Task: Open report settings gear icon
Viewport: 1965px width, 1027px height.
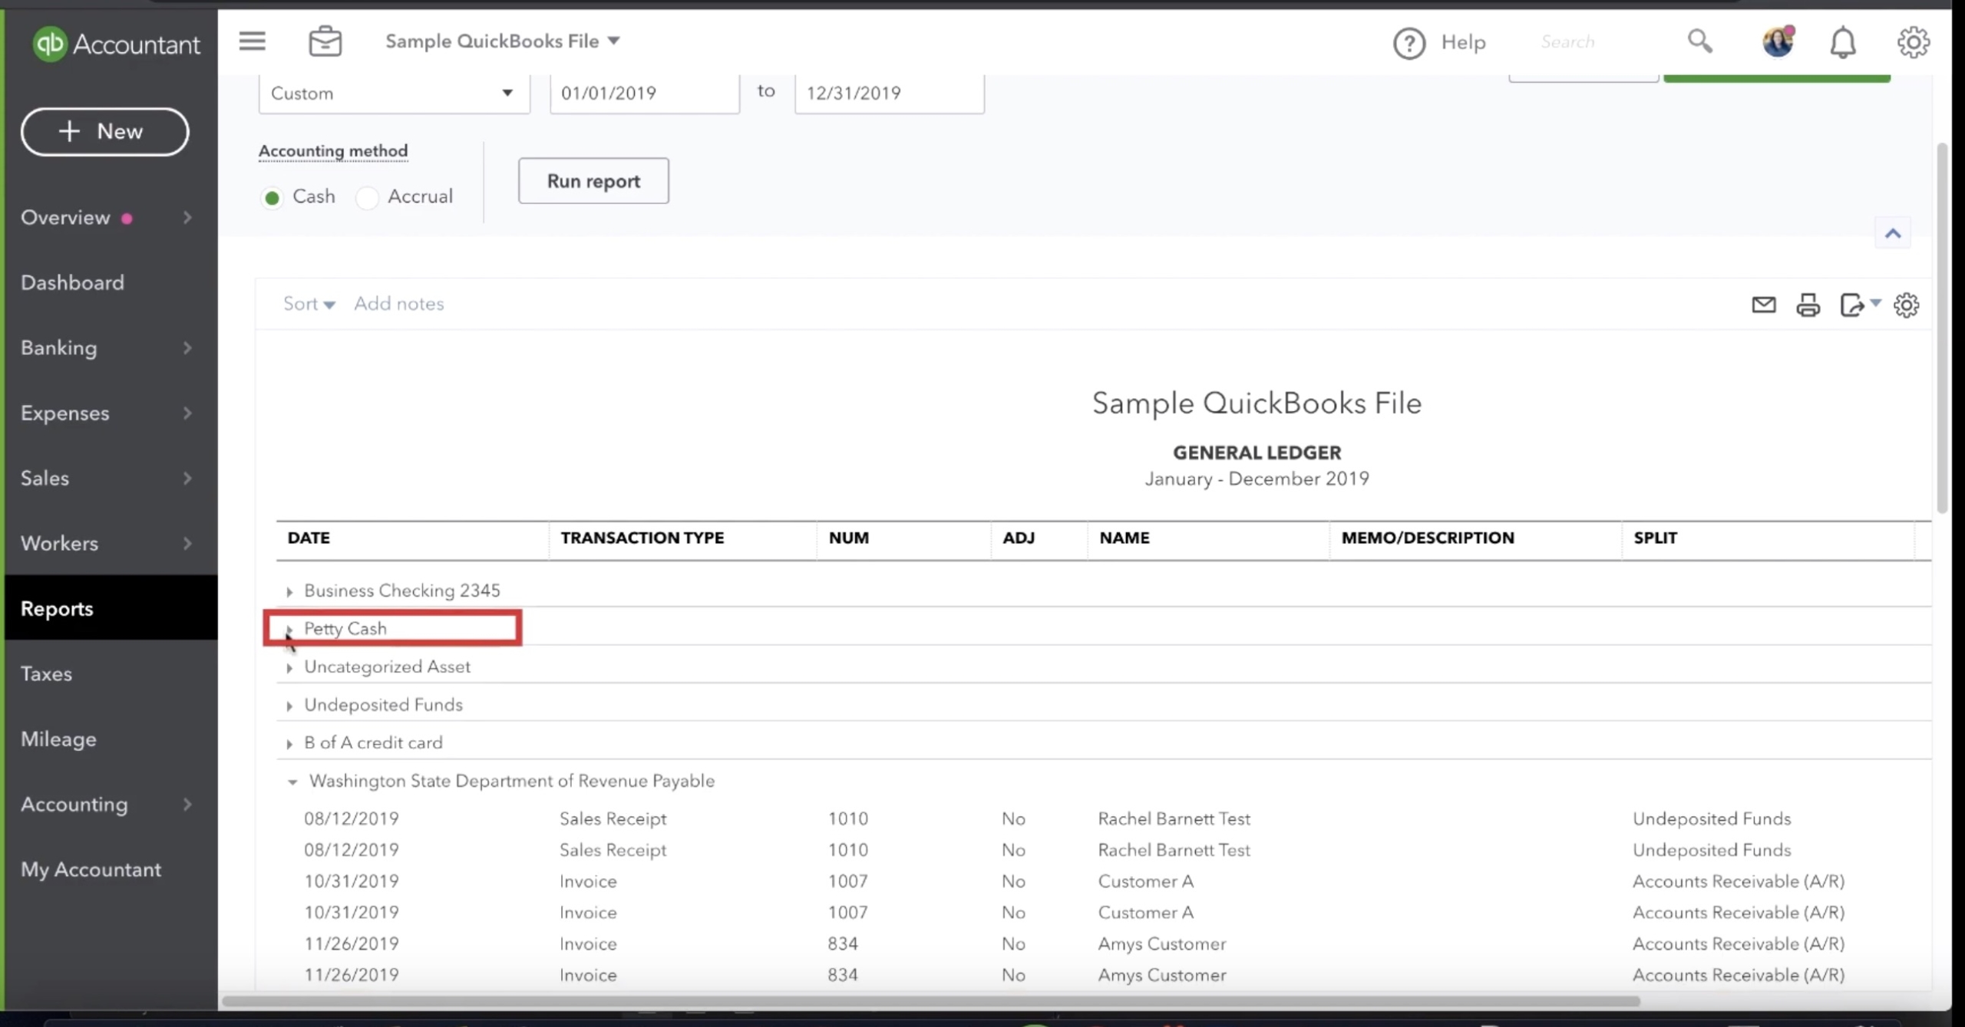Action: coord(1906,304)
